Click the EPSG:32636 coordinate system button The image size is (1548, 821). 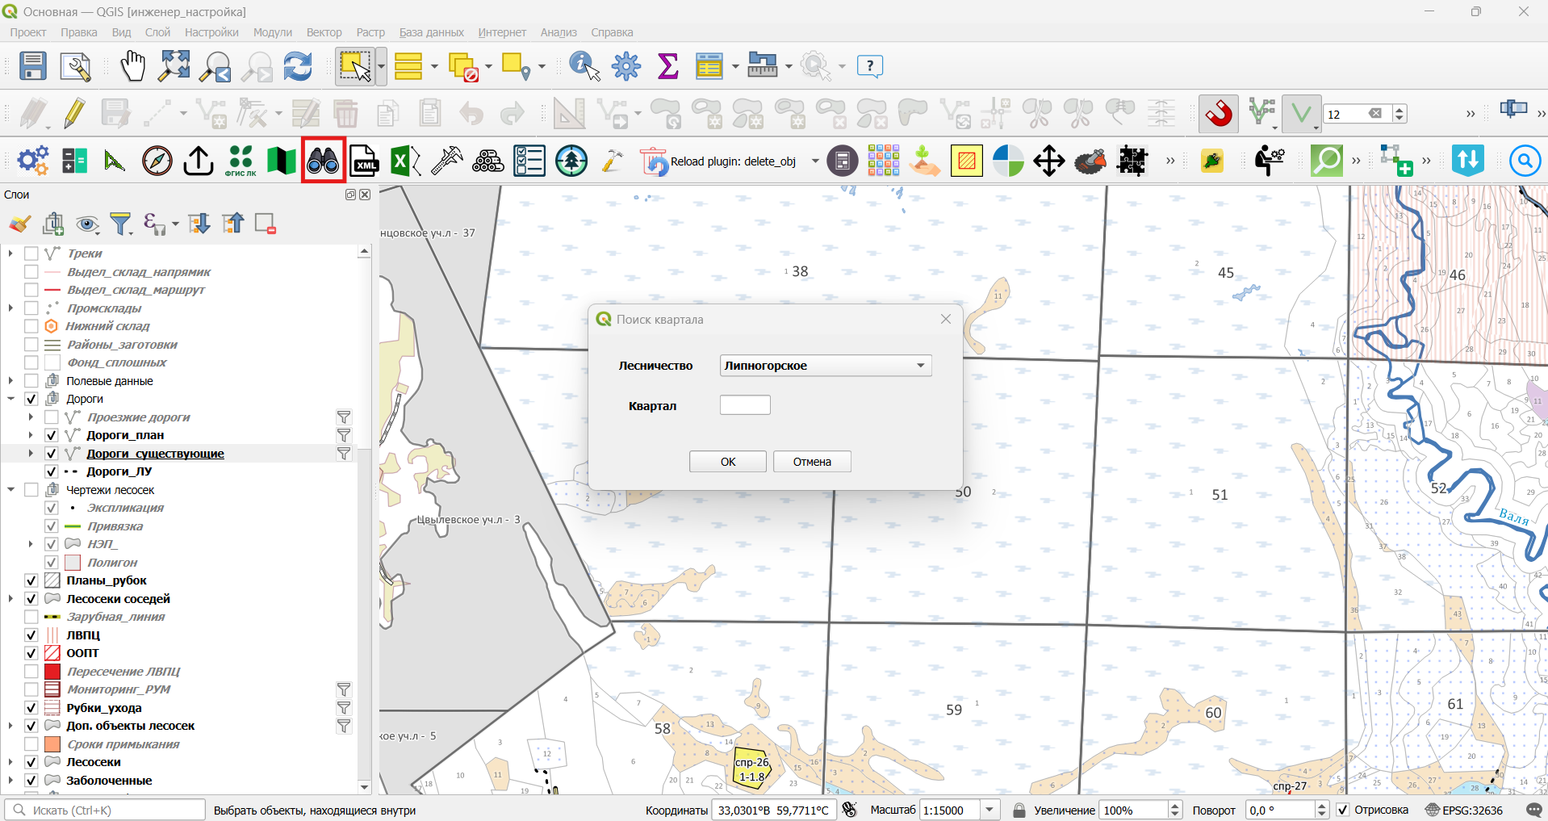pos(1464,810)
